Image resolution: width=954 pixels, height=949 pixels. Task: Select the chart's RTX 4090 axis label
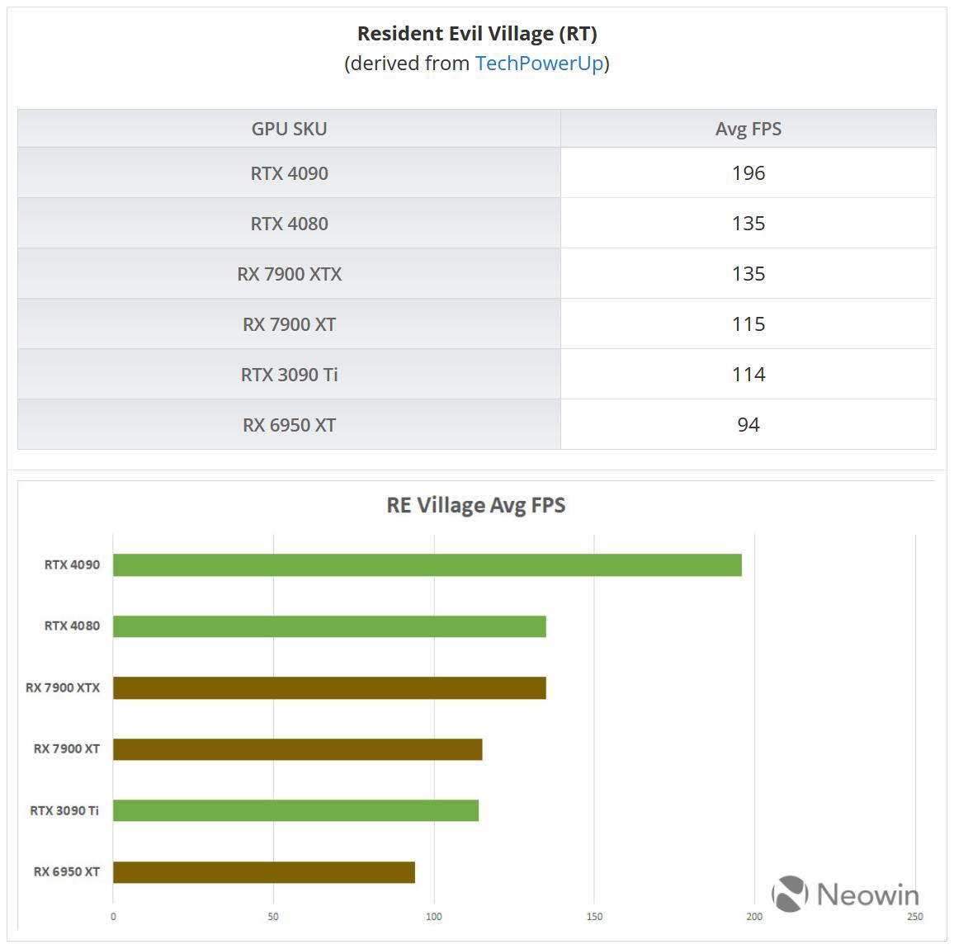click(72, 564)
